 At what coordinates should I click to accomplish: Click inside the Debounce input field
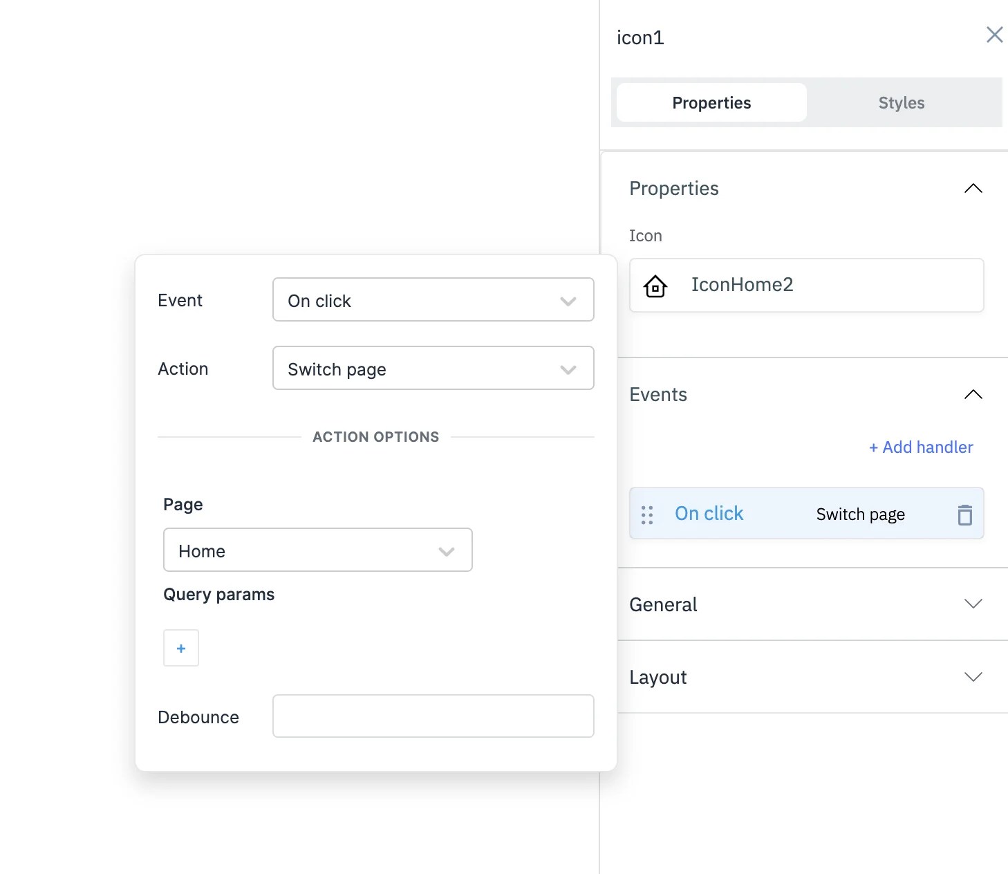click(433, 716)
